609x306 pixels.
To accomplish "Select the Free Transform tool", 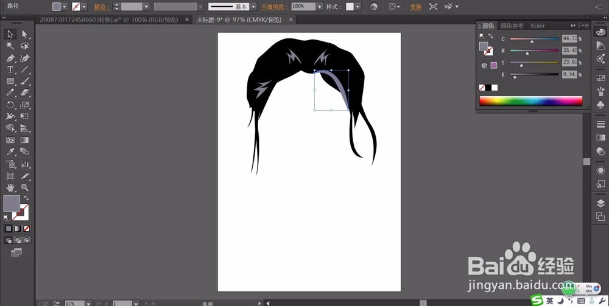I will (25, 116).
